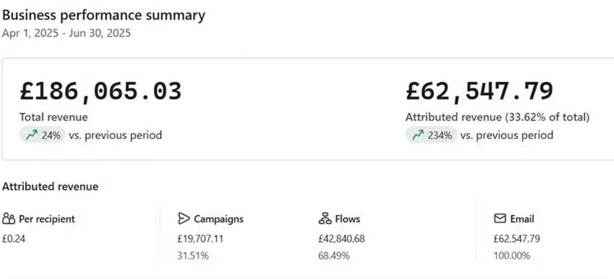Open the Campaigns revenue label
Viewport: 614px width, 279px height.
click(219, 219)
